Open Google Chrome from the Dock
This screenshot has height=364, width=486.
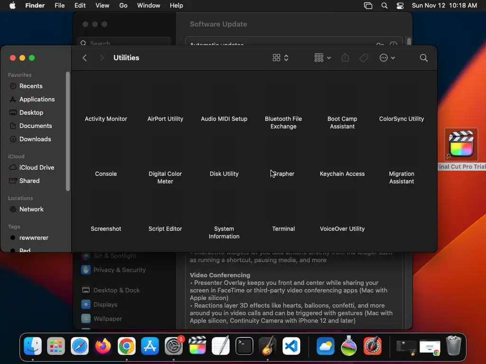pyautogui.click(x=126, y=346)
